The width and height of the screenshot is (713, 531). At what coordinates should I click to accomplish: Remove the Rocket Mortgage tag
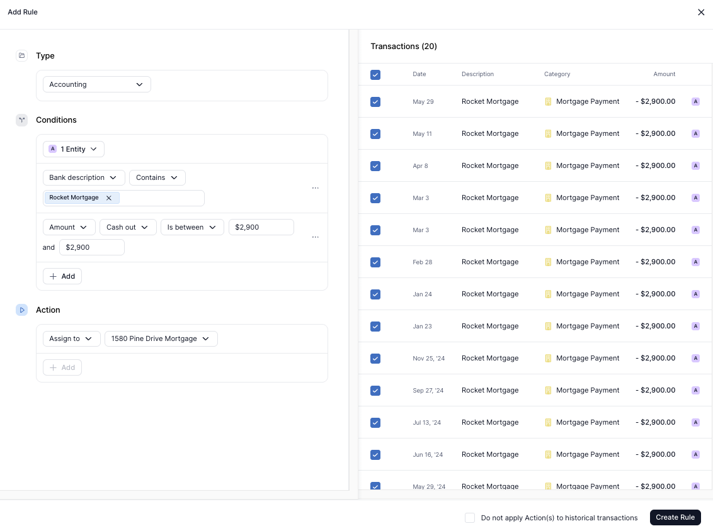tap(108, 198)
